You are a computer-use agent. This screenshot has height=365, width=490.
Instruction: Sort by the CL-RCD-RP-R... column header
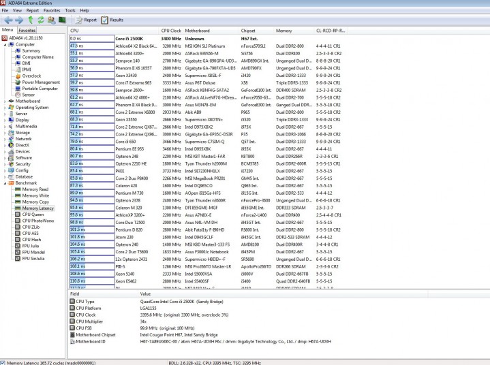click(331, 31)
